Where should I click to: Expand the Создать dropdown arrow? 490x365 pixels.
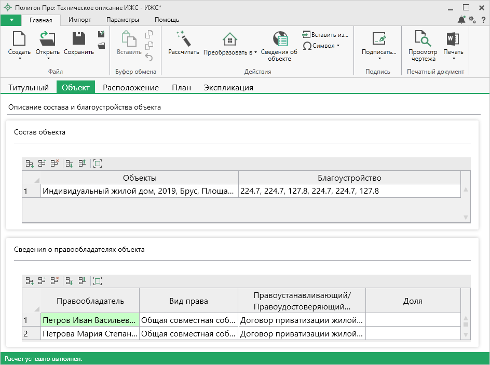19,59
